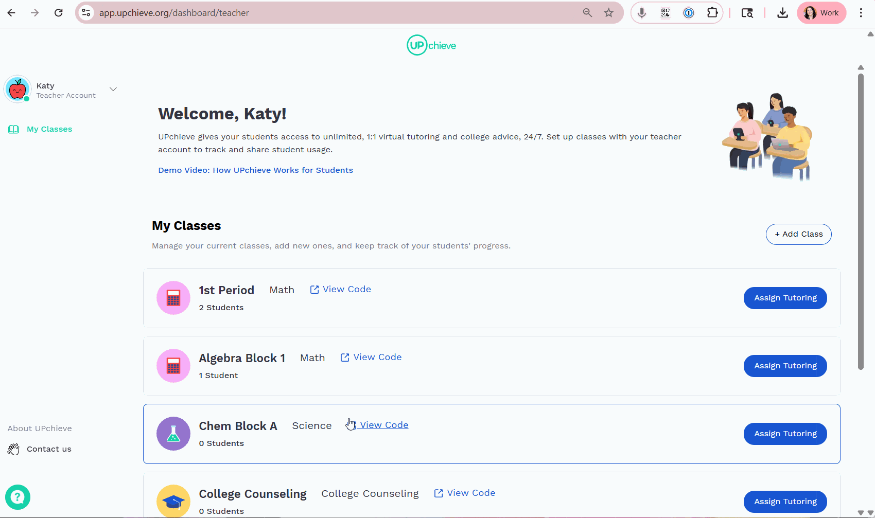This screenshot has height=518, width=875.
Task: Open the 1Password extension
Action: pyautogui.click(x=689, y=13)
